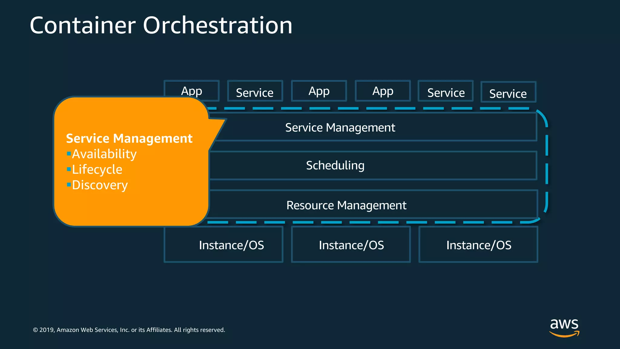Click the Container Orchestration title
This screenshot has height=349, width=620.
(x=161, y=25)
